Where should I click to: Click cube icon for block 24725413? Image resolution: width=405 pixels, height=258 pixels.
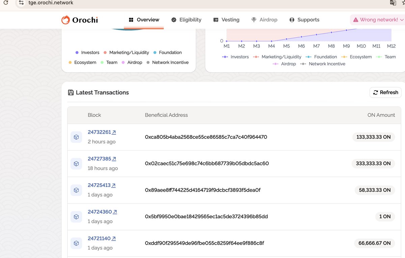[x=76, y=190]
